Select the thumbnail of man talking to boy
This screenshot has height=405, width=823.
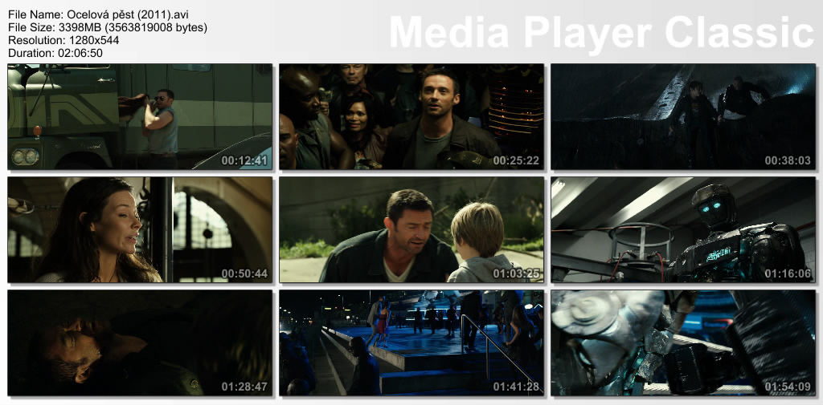[411, 229]
